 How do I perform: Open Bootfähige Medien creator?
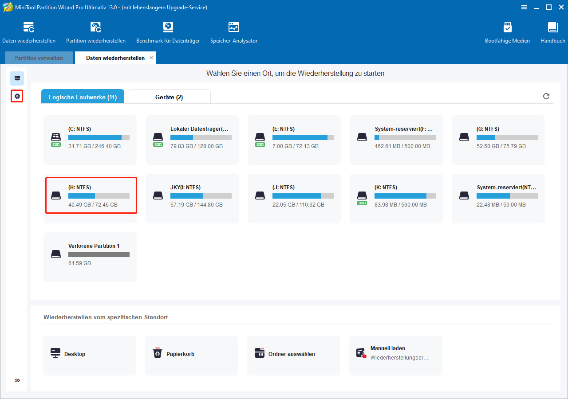coord(507,31)
